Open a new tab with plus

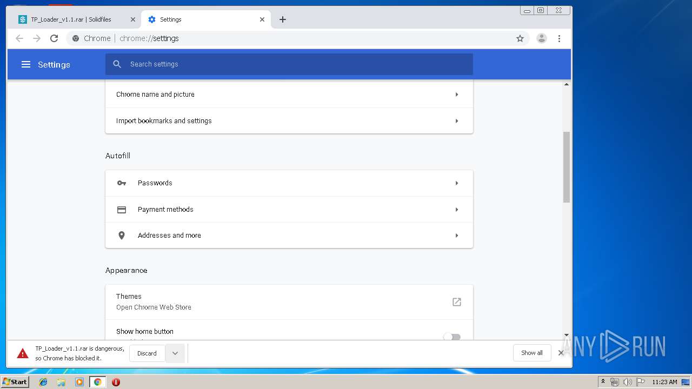pos(283,19)
